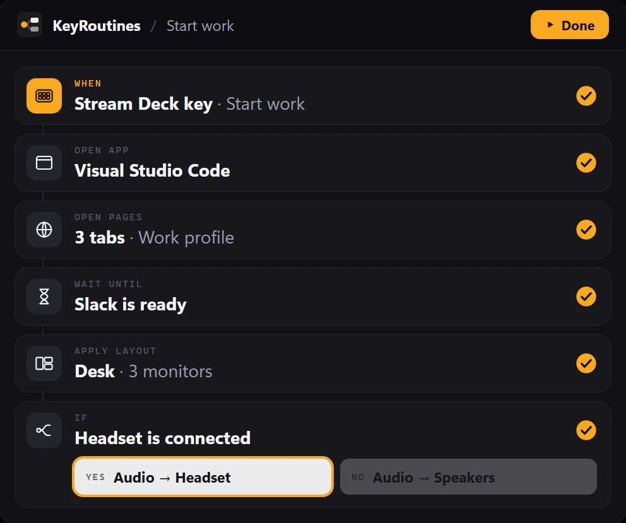Screen dimensions: 626x523
Task: Click the Apply Layout grid icon
Action: point(44,363)
